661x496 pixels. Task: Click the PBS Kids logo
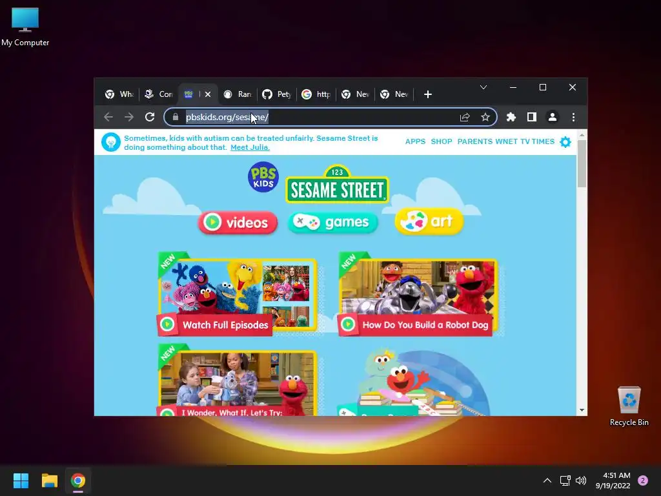[263, 177]
